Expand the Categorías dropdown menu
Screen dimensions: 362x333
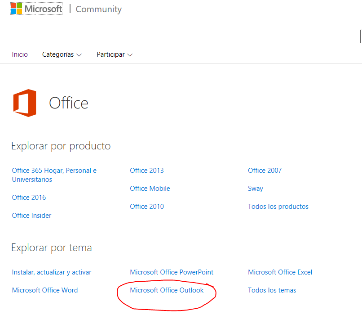point(62,54)
